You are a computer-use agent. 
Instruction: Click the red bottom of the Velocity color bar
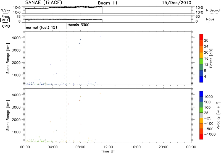click(201, 137)
